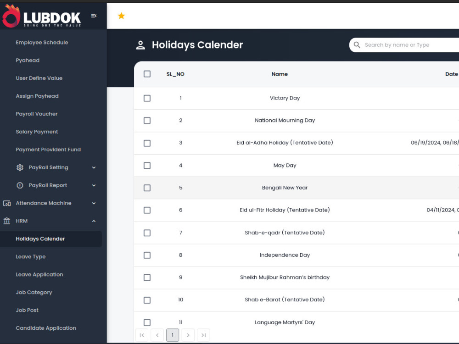The image size is (459, 344).
Task: Open Assign Payhead menu item
Action: (37, 96)
